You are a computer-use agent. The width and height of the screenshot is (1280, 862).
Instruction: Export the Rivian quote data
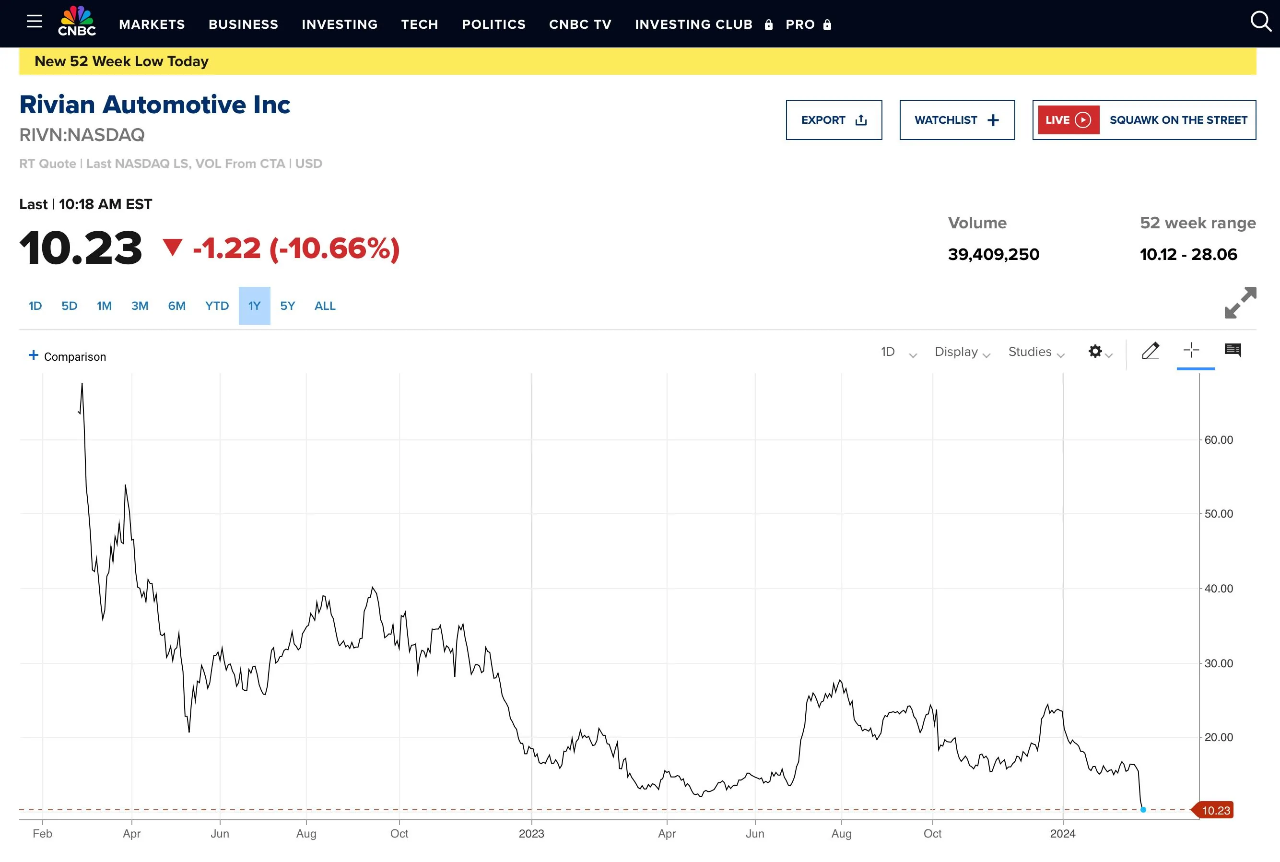(x=834, y=120)
